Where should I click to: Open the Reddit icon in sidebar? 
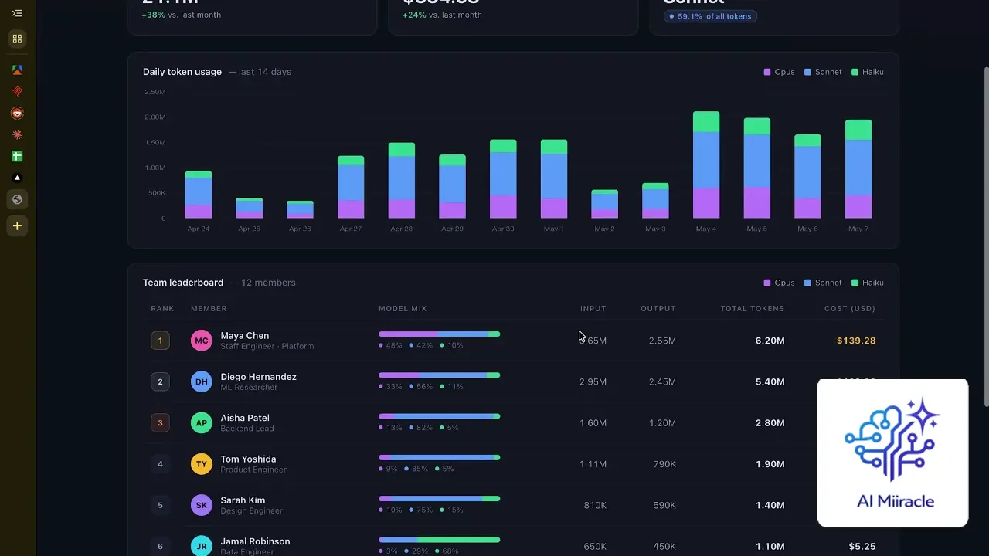pos(17,113)
